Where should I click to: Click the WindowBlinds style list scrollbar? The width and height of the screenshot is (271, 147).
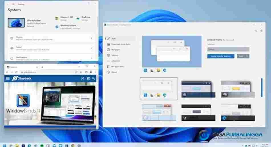point(262,87)
